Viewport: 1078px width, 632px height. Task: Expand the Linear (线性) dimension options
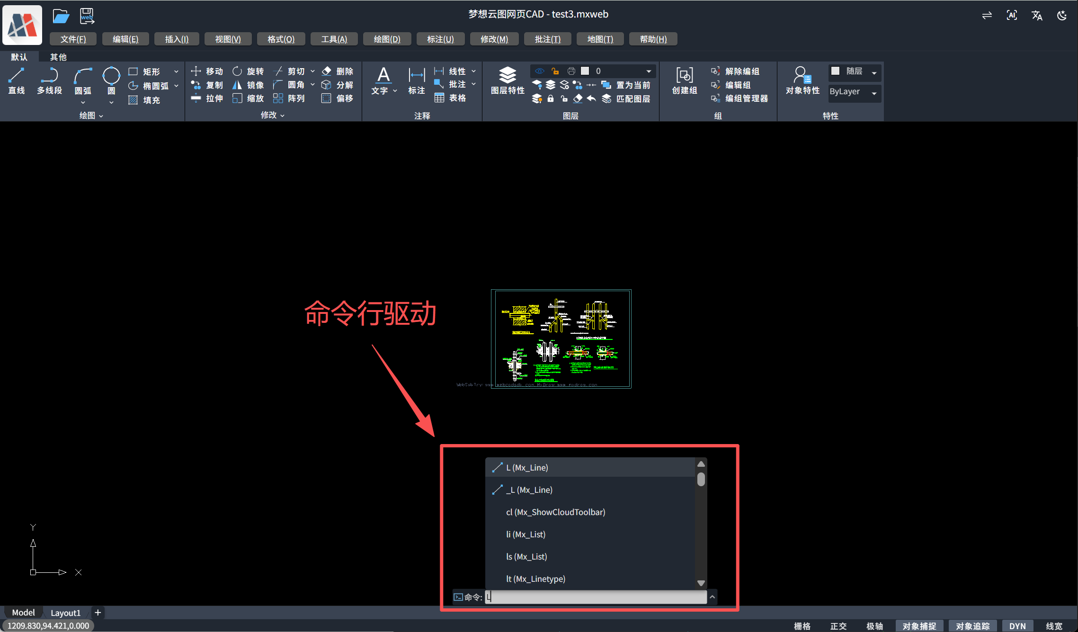(473, 71)
